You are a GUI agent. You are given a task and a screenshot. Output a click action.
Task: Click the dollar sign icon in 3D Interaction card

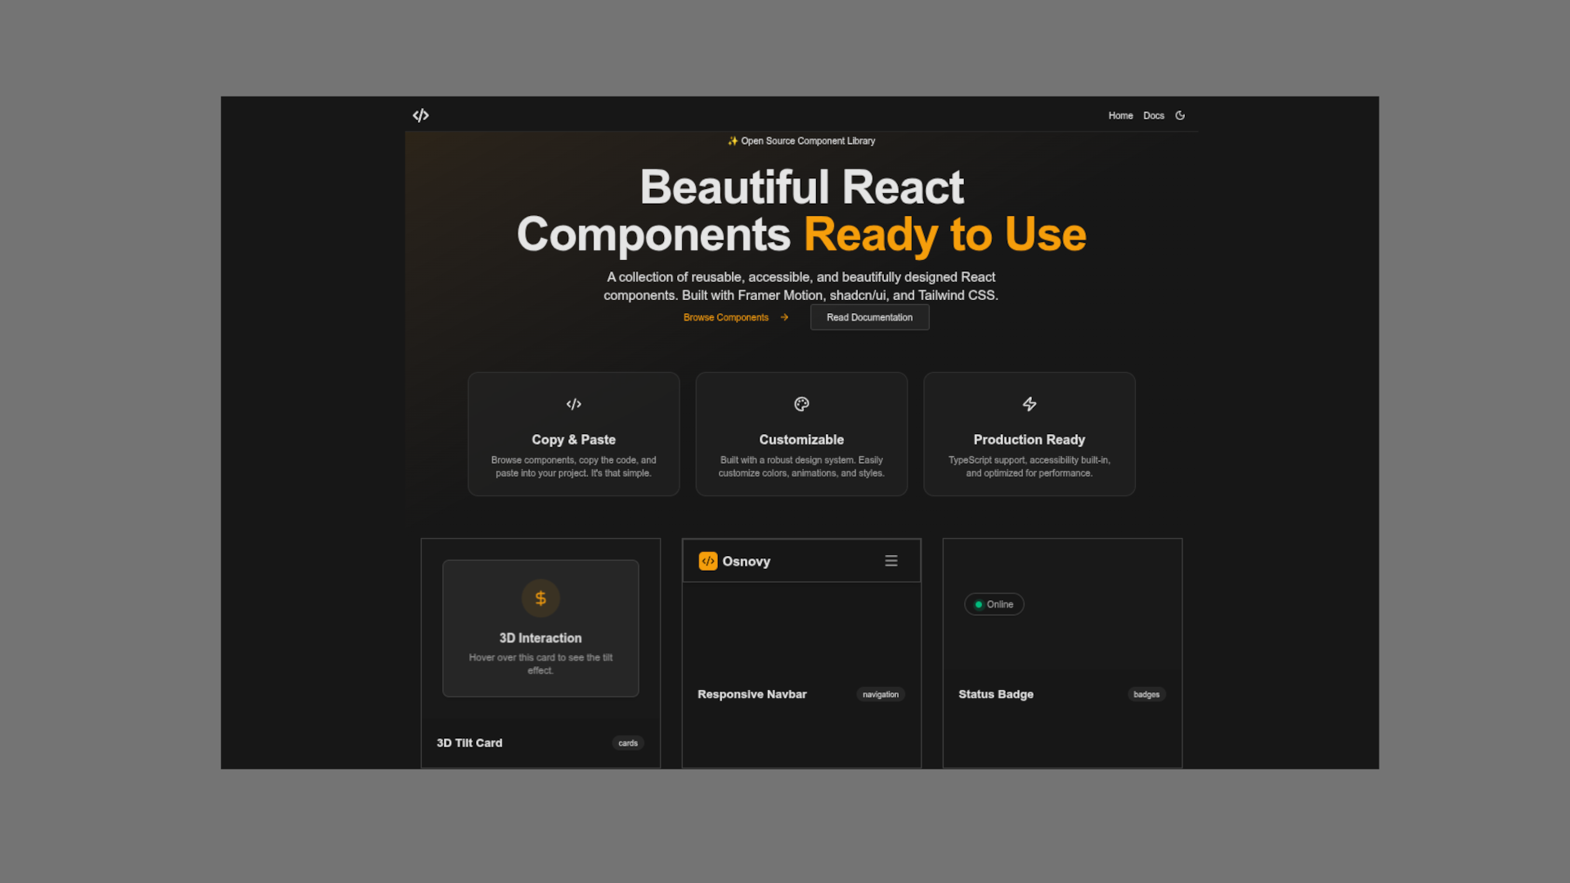[541, 598]
